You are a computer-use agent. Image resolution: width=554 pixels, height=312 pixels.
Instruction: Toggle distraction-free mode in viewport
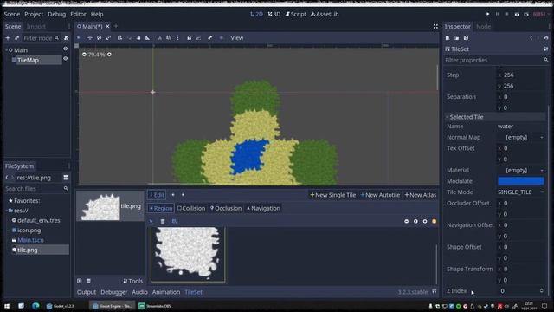[x=435, y=27]
